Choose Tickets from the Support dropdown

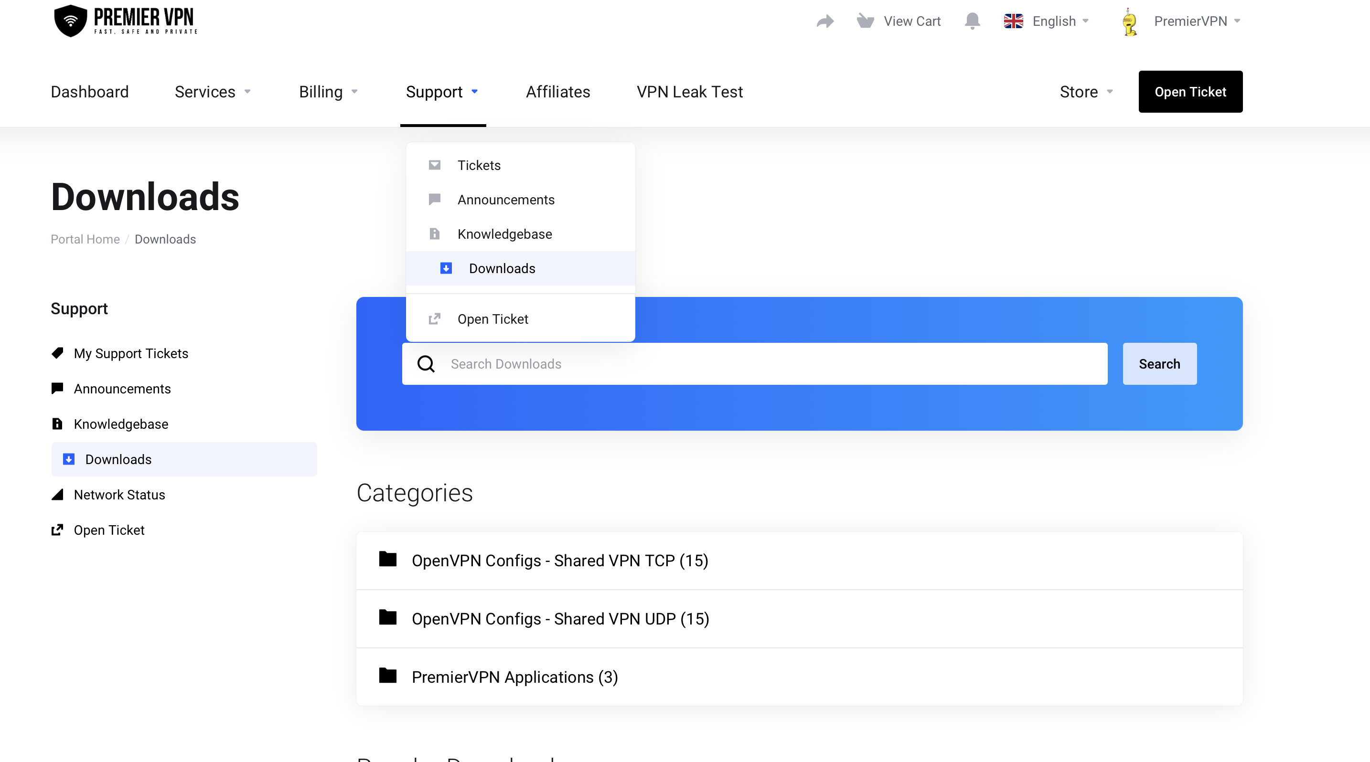pyautogui.click(x=479, y=165)
